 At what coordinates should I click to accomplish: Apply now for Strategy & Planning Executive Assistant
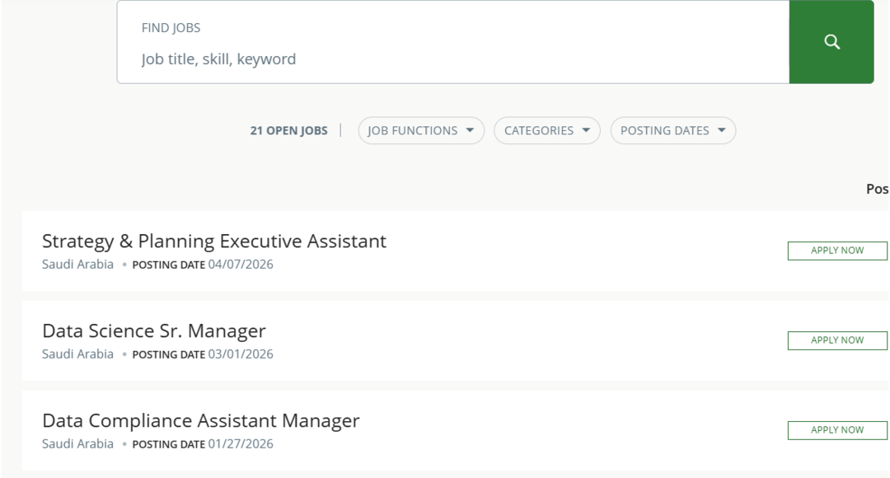pyautogui.click(x=837, y=251)
